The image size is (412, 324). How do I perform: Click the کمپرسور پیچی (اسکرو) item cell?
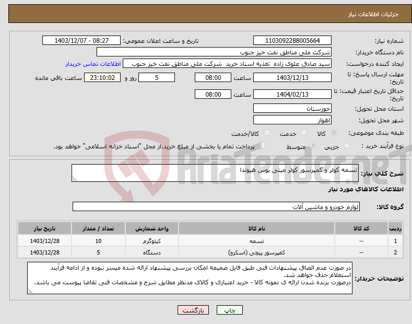(x=256, y=252)
